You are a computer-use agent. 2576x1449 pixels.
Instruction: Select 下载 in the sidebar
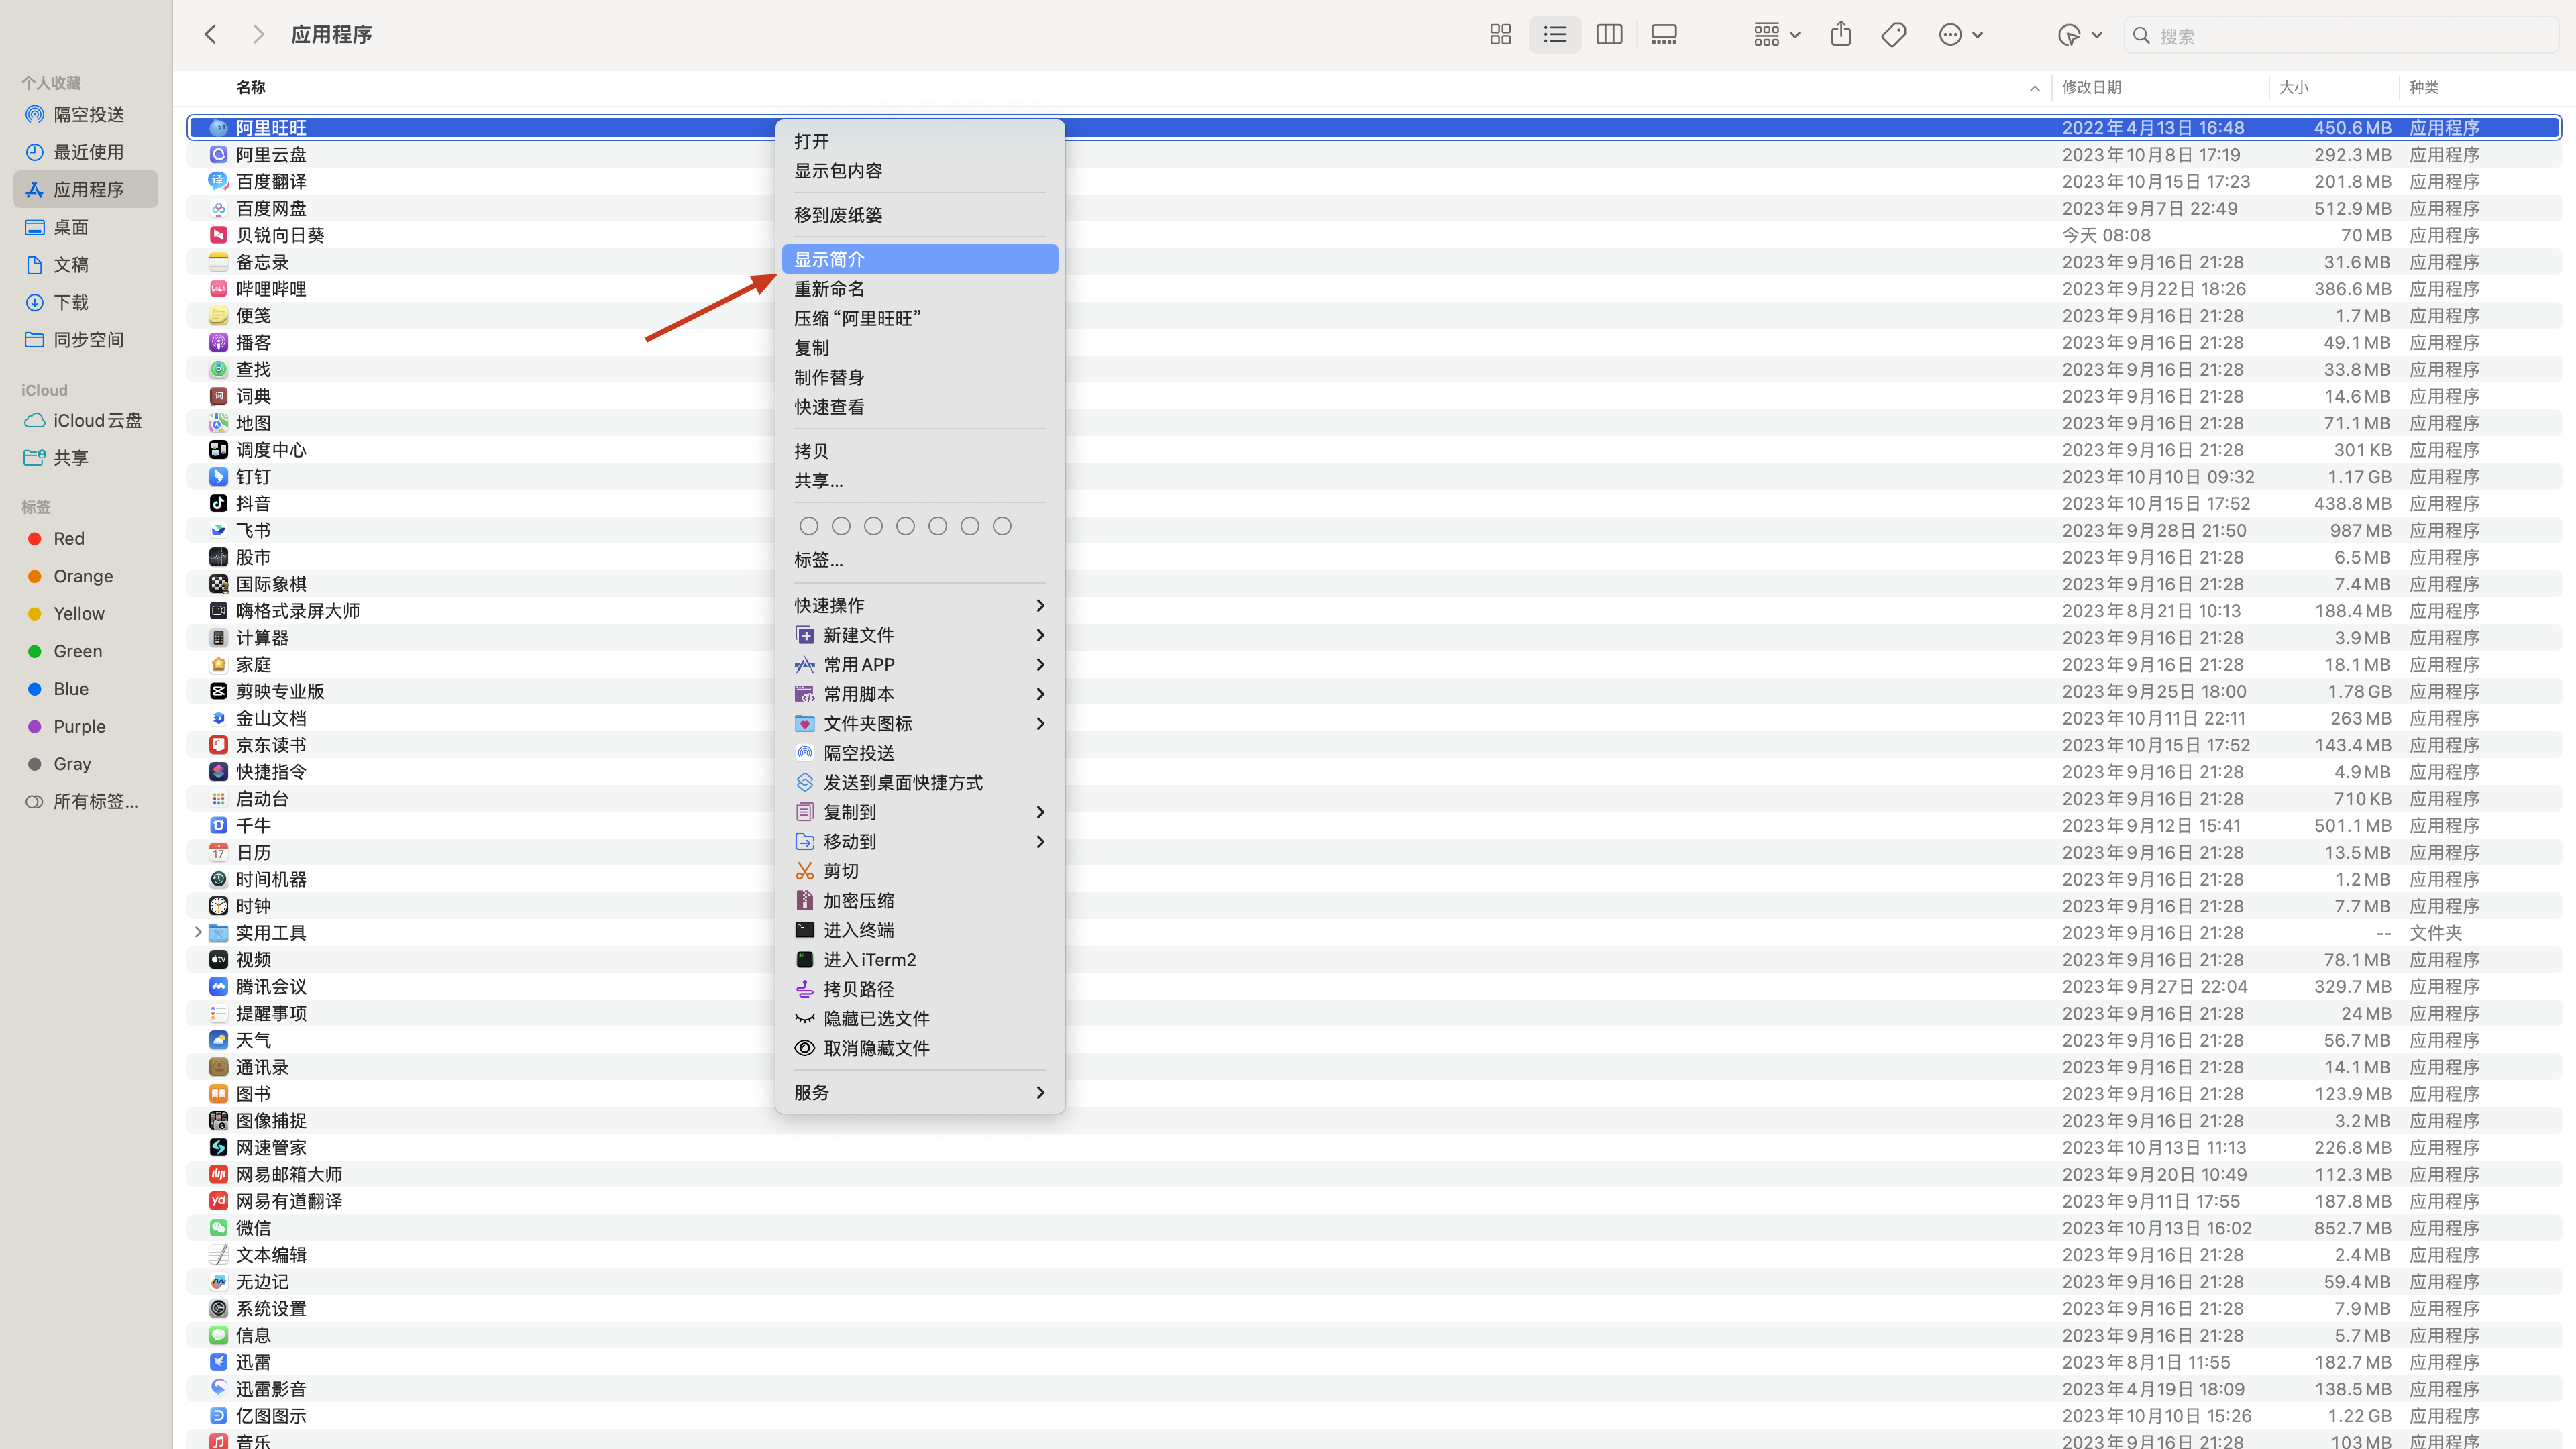click(86, 302)
